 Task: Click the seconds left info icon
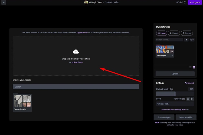[x=185, y=2]
